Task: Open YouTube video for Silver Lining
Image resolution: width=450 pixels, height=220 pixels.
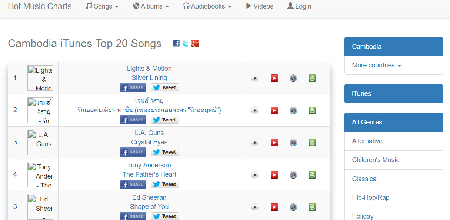Action: [x=274, y=78]
